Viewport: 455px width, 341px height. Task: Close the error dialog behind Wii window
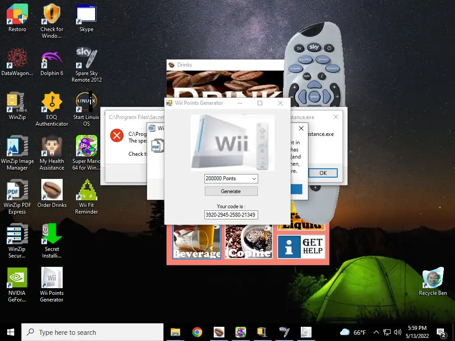coord(336,117)
